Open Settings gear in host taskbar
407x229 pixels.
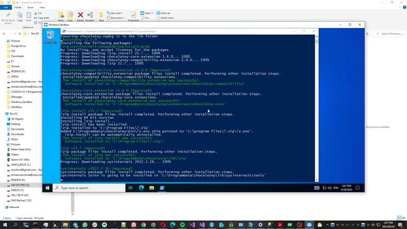(x=260, y=225)
